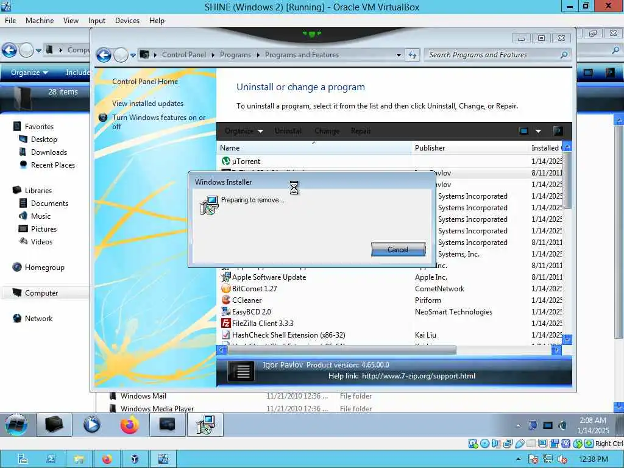Open Firefox from the host taskbar
The width and height of the screenshot is (624, 468).
[107, 459]
